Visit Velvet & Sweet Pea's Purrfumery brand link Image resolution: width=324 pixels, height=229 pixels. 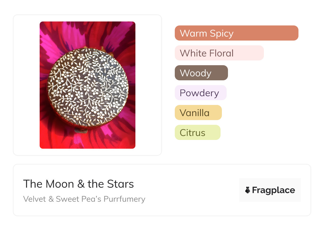point(84,199)
